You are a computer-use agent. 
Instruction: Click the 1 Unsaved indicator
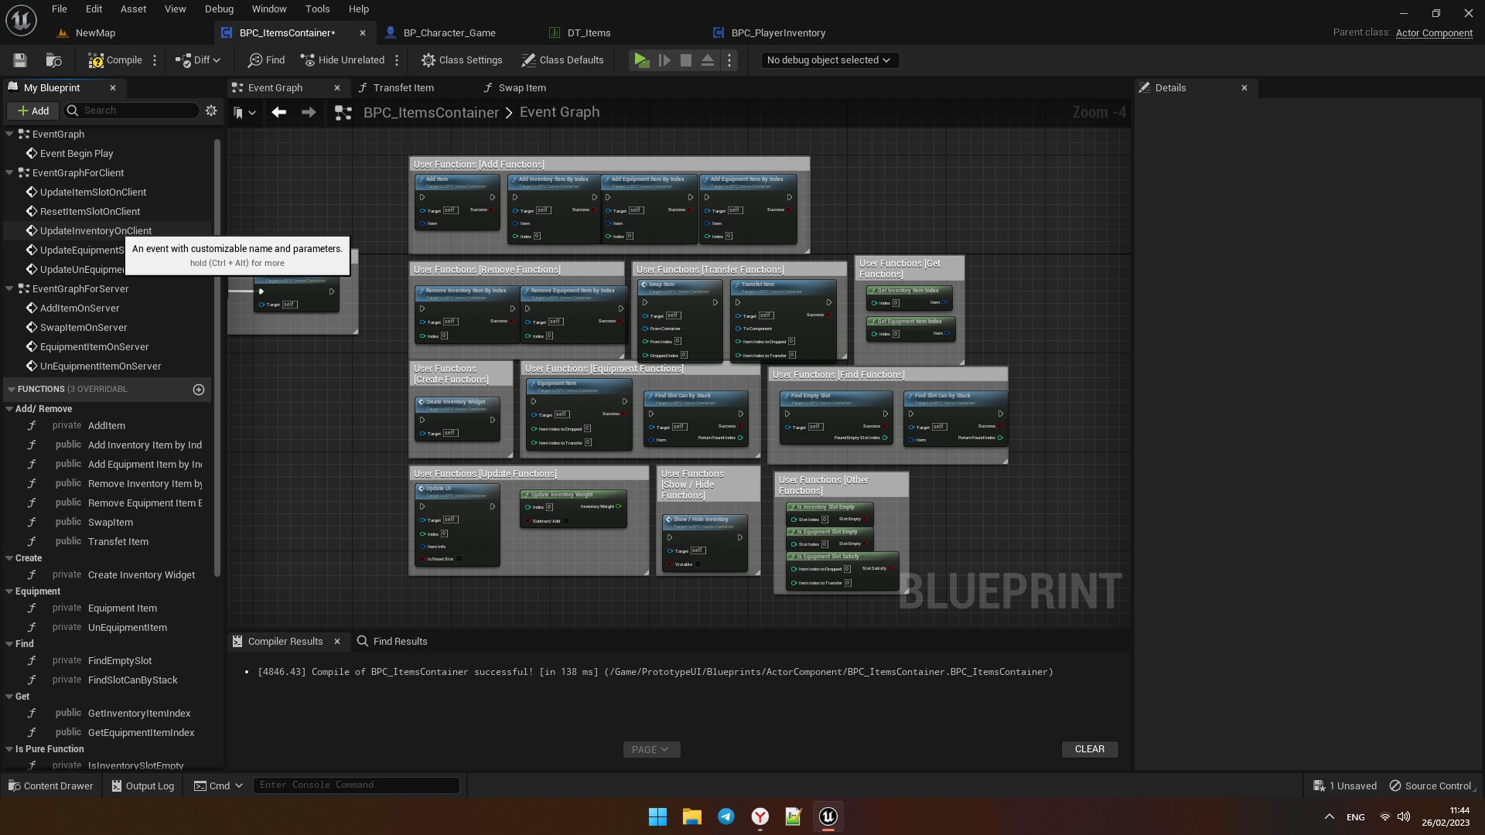coord(1345,786)
